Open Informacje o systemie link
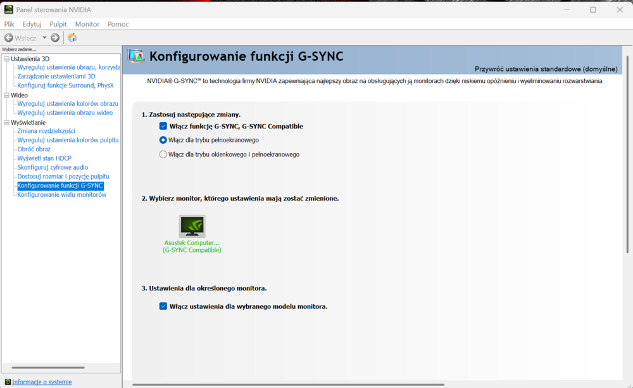The image size is (633, 388). (x=42, y=382)
